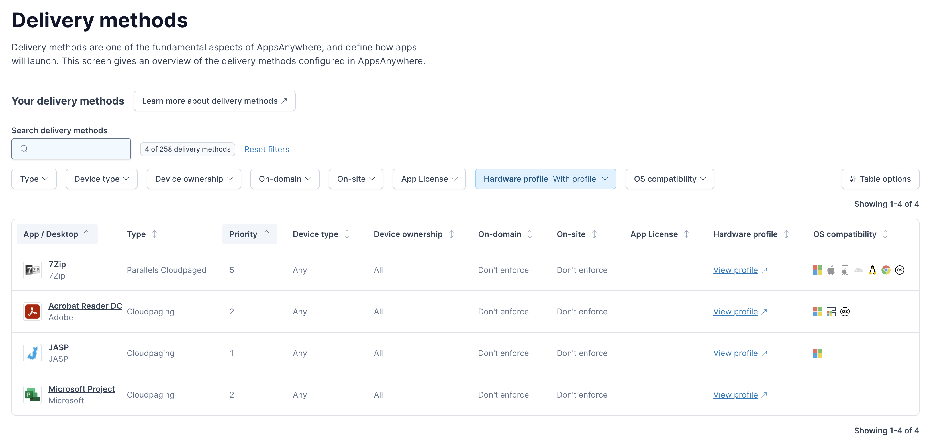Click the Acrobat Reader DC app icon

pyautogui.click(x=32, y=311)
